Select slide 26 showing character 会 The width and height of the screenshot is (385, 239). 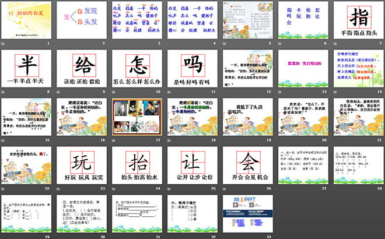[x=248, y=166]
